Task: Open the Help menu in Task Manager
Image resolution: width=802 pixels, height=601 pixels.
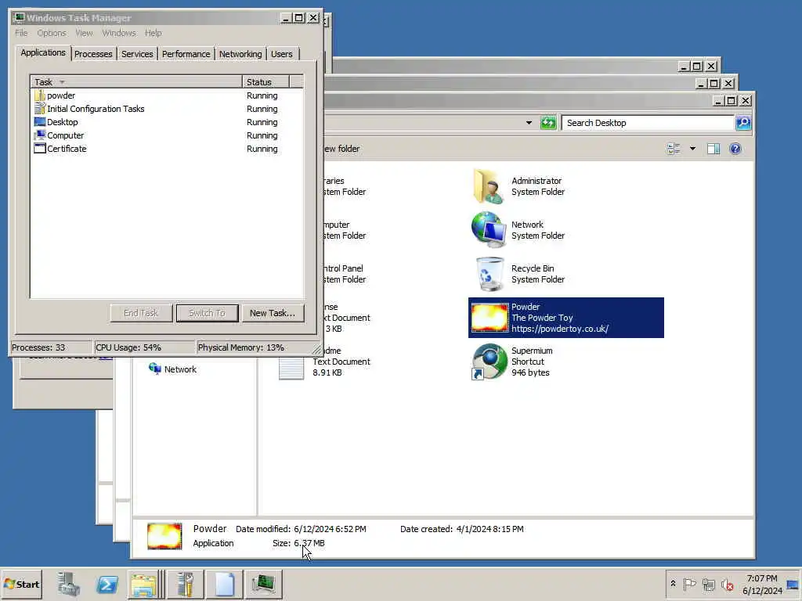Action: pyautogui.click(x=153, y=33)
